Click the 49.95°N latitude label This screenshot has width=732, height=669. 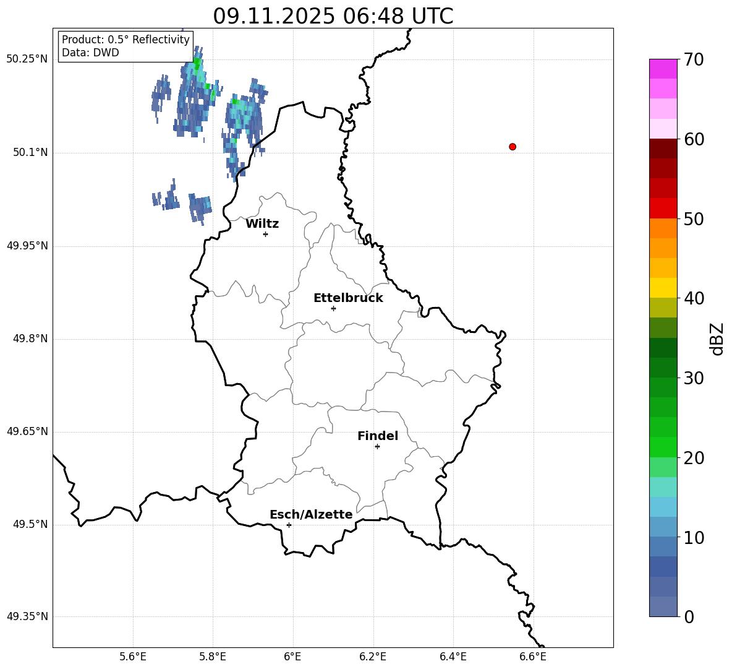(27, 246)
